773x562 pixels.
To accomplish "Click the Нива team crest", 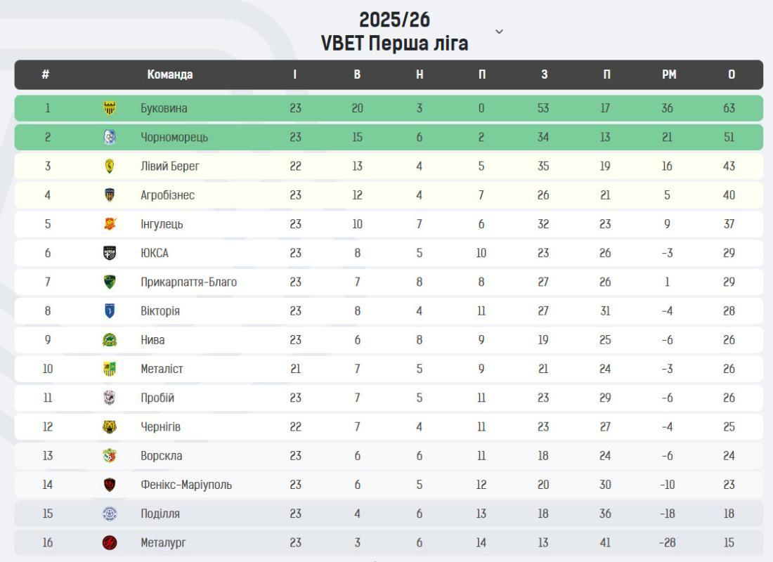I will (x=110, y=340).
